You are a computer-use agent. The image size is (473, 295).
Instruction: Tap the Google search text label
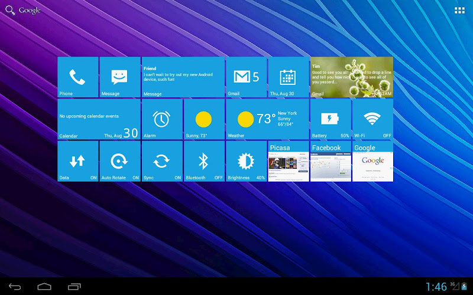[30, 10]
